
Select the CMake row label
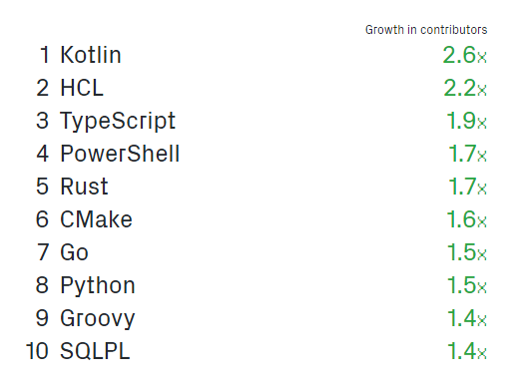pyautogui.click(x=96, y=219)
